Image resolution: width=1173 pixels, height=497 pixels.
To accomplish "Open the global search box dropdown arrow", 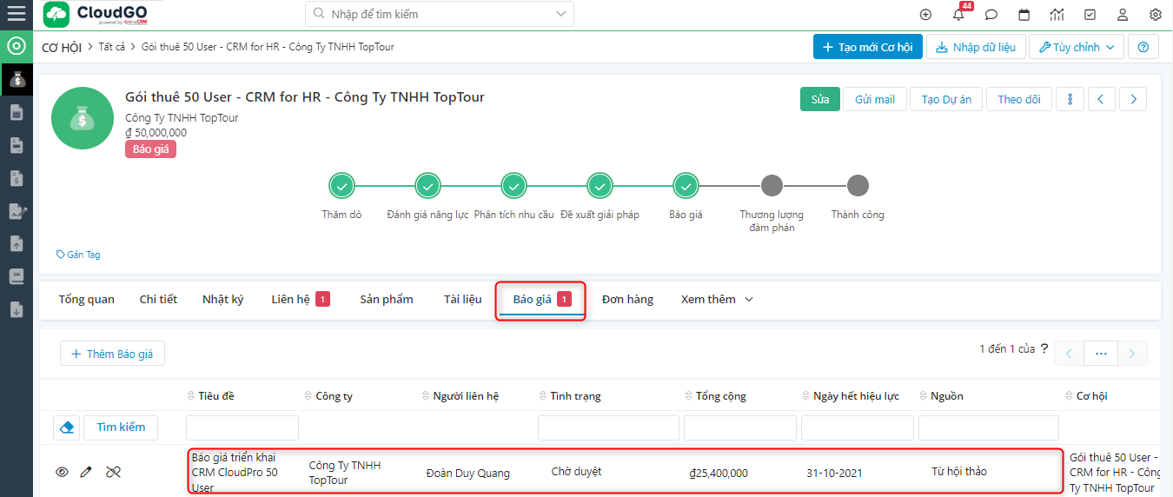I will point(562,14).
